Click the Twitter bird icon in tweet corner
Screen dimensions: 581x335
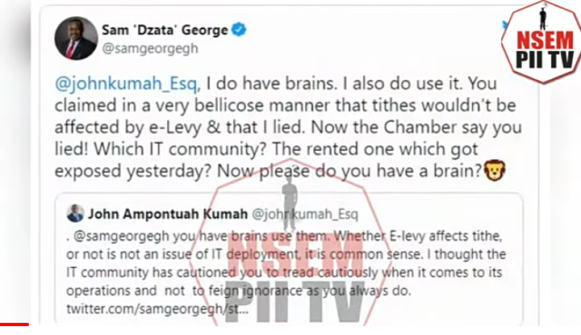coord(504,25)
